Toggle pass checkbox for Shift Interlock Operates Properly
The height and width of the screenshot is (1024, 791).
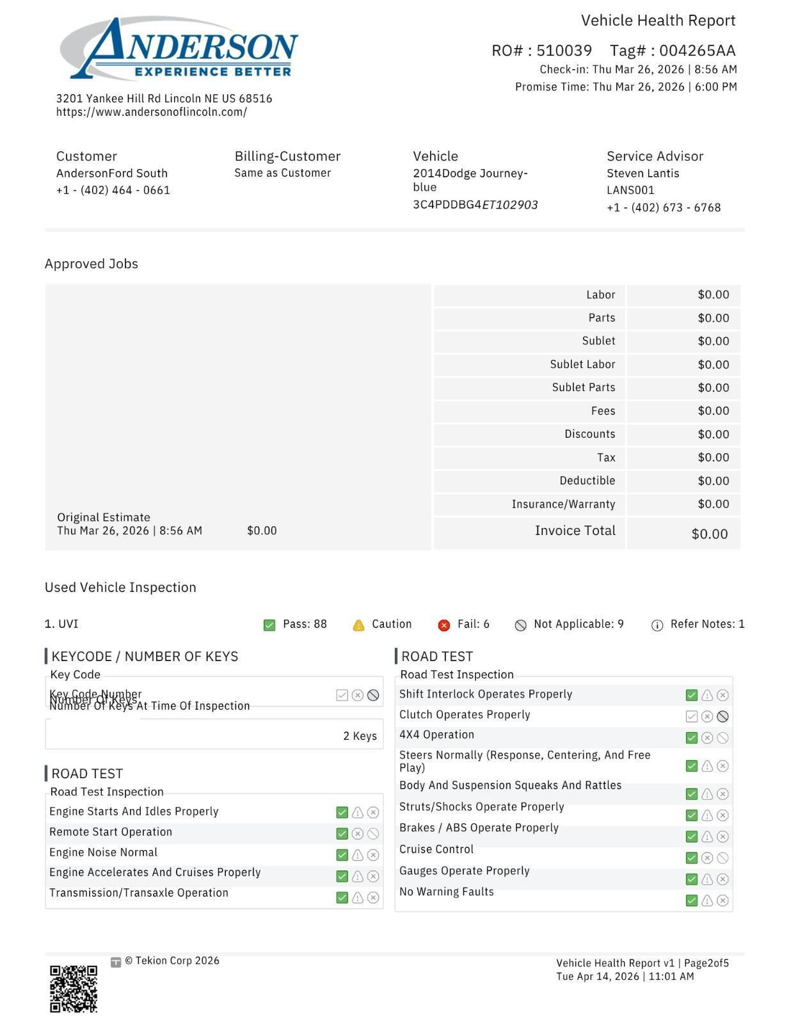(x=691, y=695)
